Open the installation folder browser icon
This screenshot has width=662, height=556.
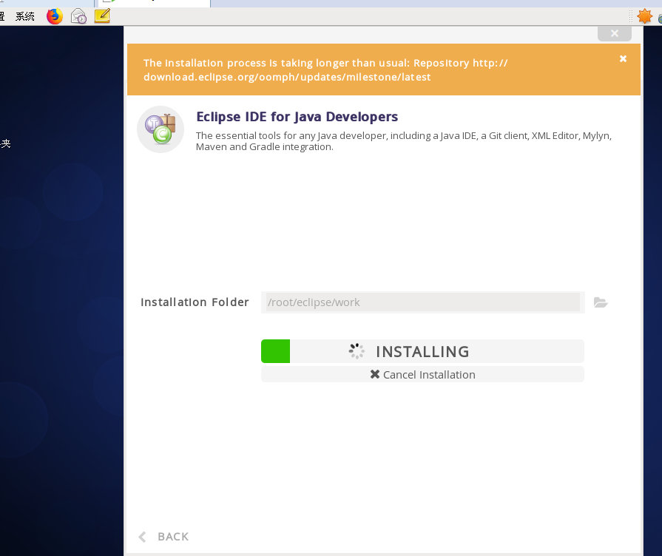[x=600, y=302]
